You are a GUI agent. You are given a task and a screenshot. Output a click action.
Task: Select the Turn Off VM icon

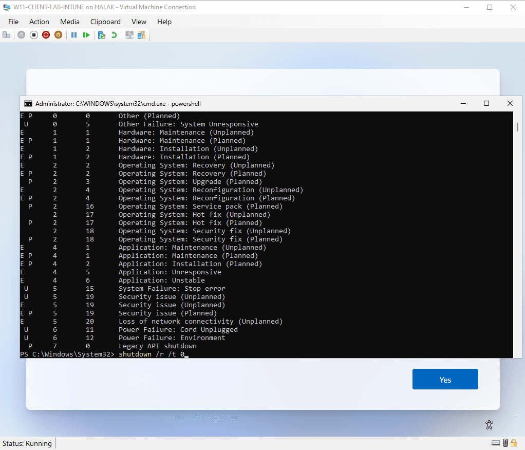click(x=34, y=34)
